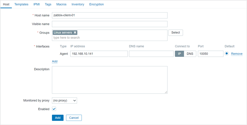This screenshot has height=125, width=247.
Task: Go to the Tags tab
Action: point(48,4)
